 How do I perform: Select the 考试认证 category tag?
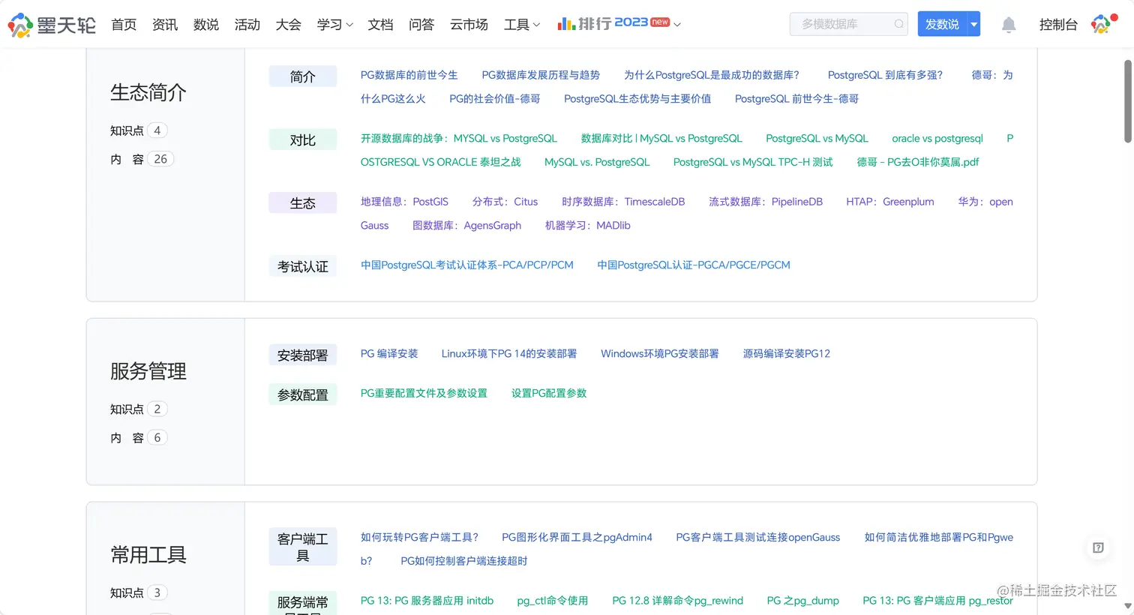pyautogui.click(x=303, y=267)
